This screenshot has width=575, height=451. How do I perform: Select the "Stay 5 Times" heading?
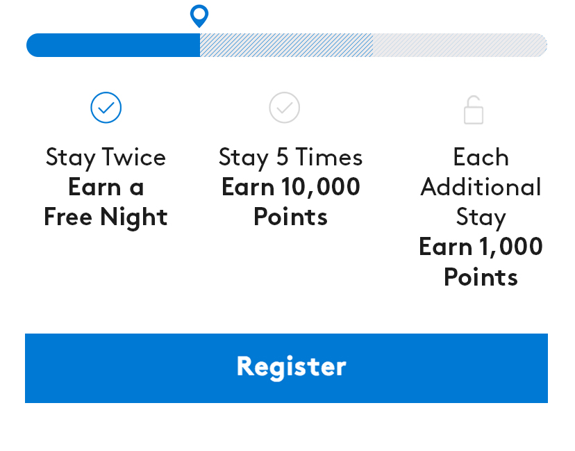pyautogui.click(x=290, y=157)
